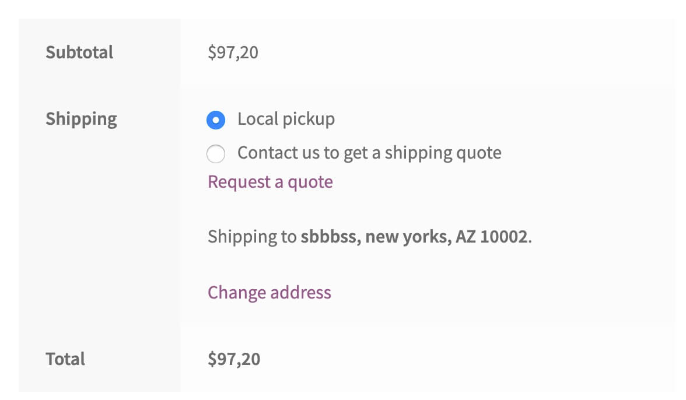Screen dimensions: 686x400
Task: Select Request a quote below shipping options
Action: click(269, 182)
